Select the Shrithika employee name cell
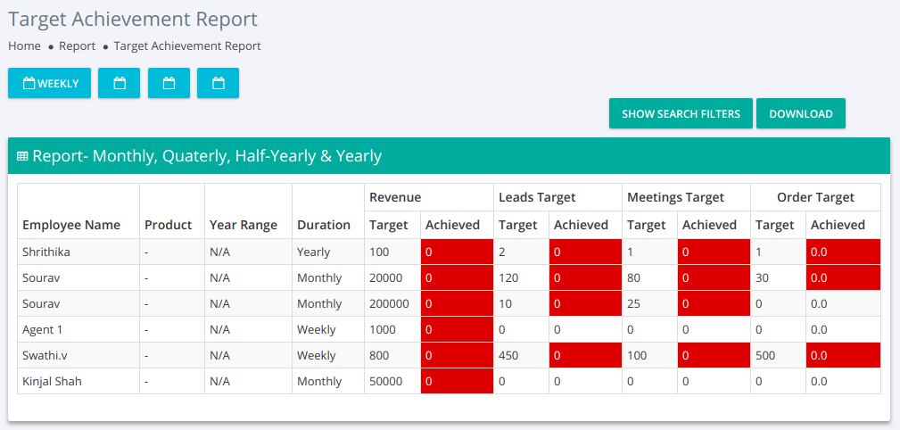The image size is (900, 430). pyautogui.click(x=78, y=252)
